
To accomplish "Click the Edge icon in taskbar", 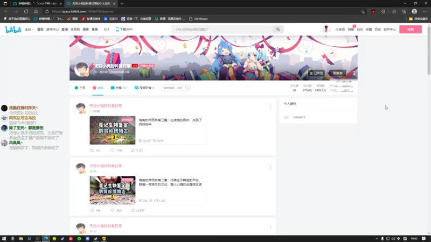I will 46,239.
